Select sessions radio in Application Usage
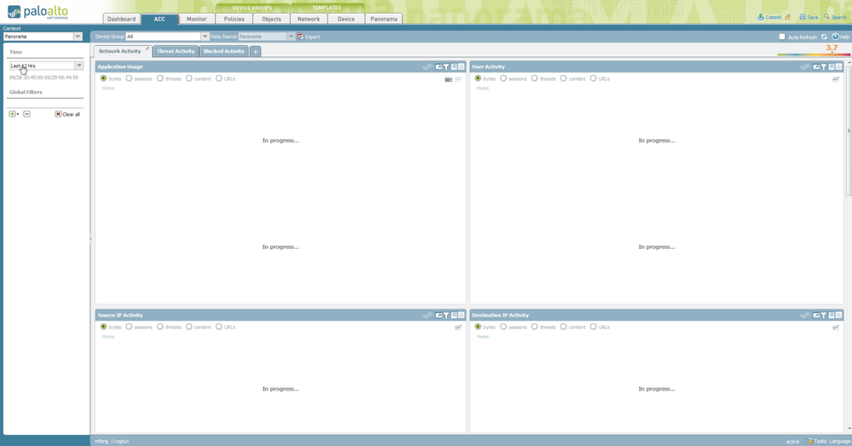The image size is (852, 446). 129,78
